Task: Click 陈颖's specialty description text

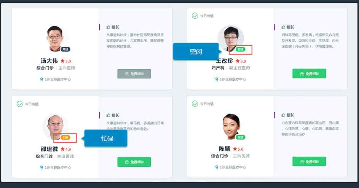Action: 310,129
